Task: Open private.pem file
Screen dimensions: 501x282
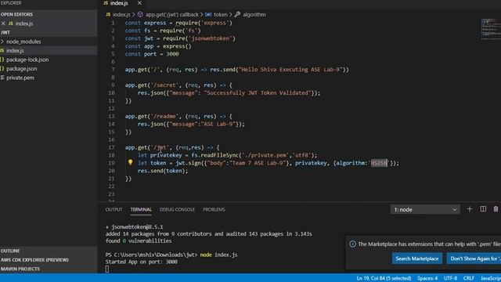Action: [x=20, y=78]
